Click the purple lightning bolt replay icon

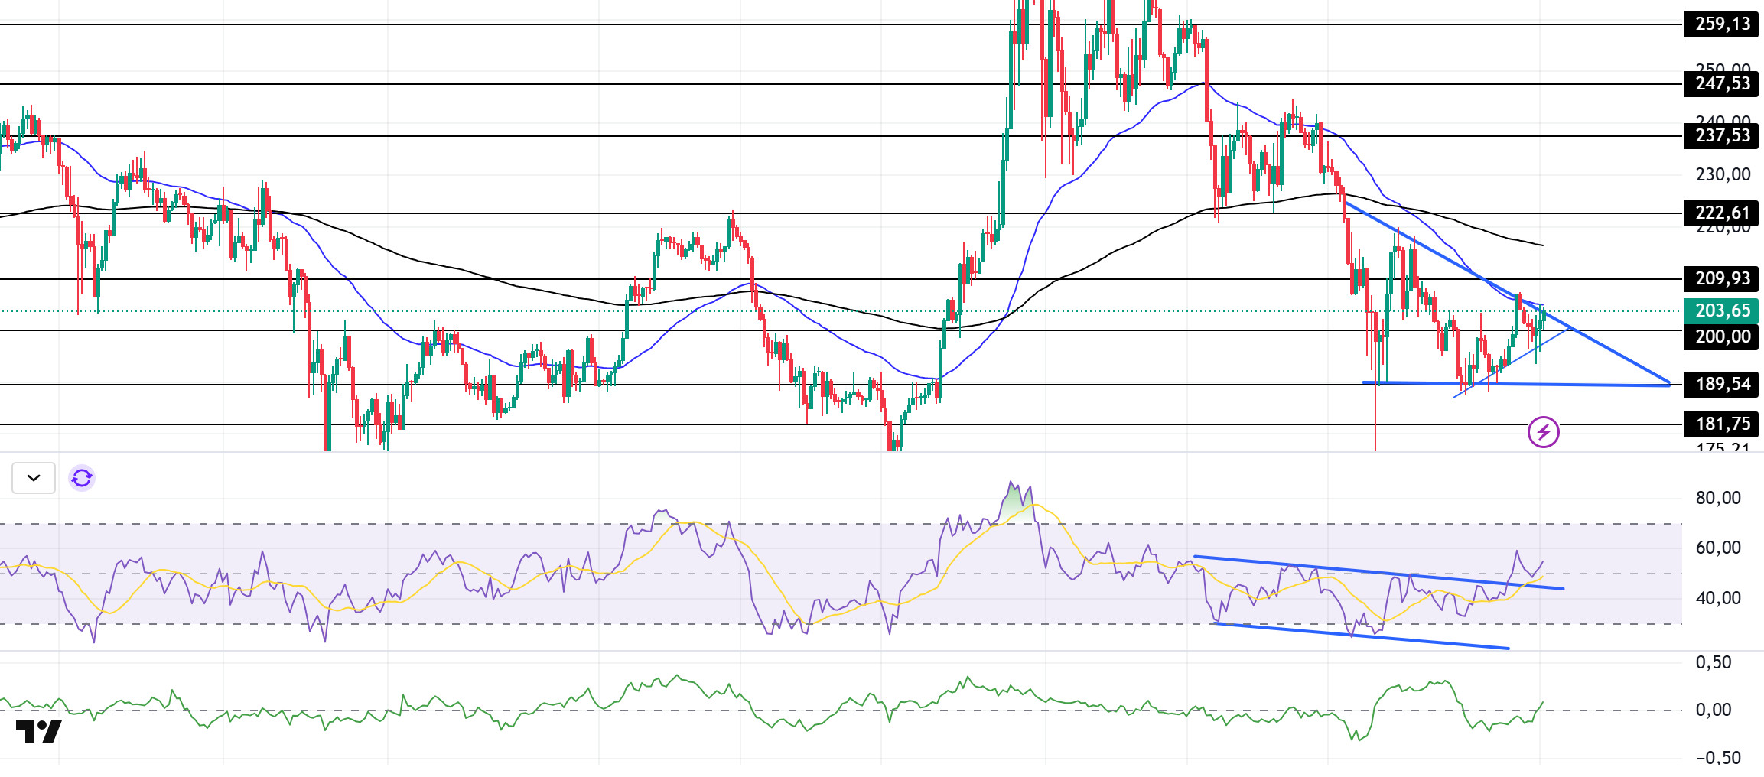pyautogui.click(x=1543, y=432)
